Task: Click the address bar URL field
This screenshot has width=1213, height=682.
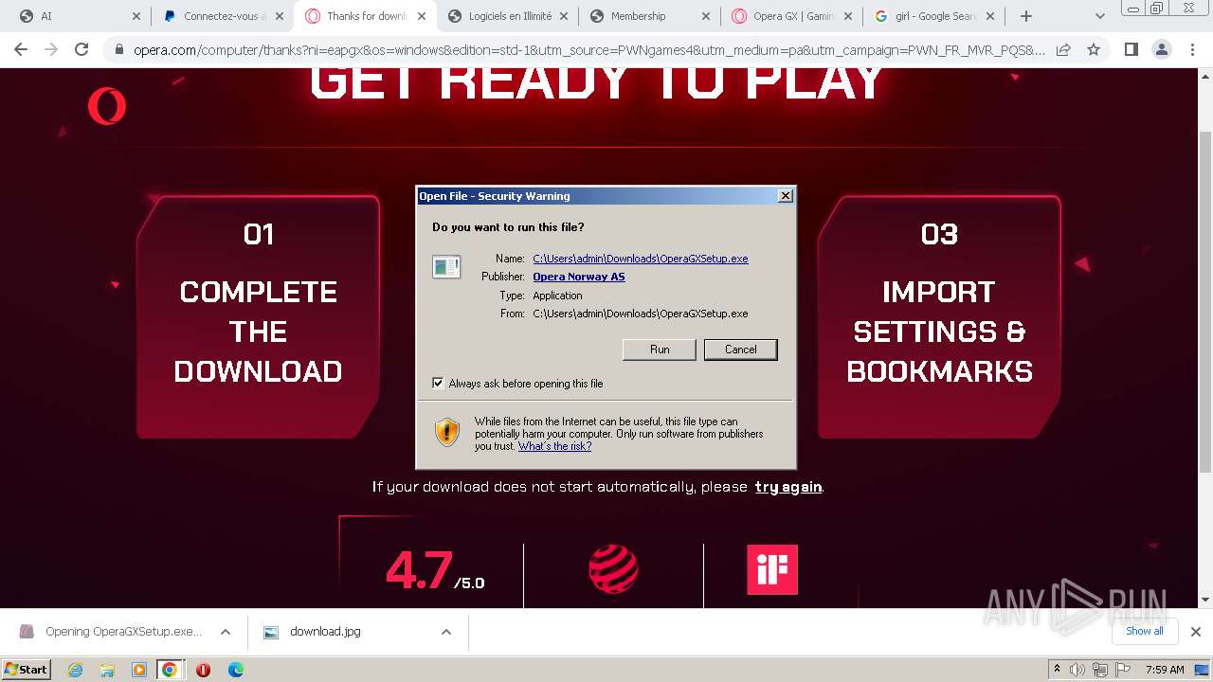Action: [x=588, y=50]
